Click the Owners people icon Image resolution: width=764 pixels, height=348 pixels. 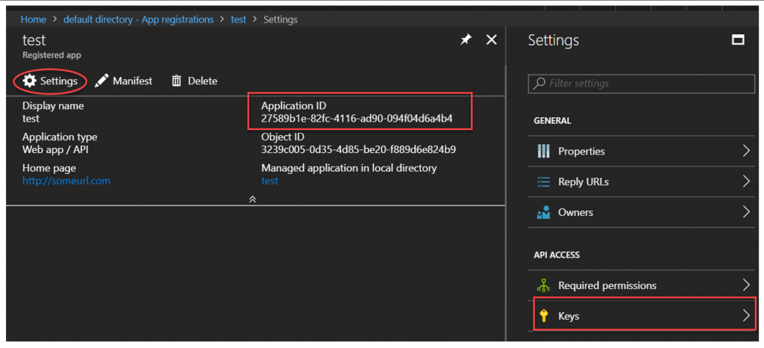tap(543, 213)
